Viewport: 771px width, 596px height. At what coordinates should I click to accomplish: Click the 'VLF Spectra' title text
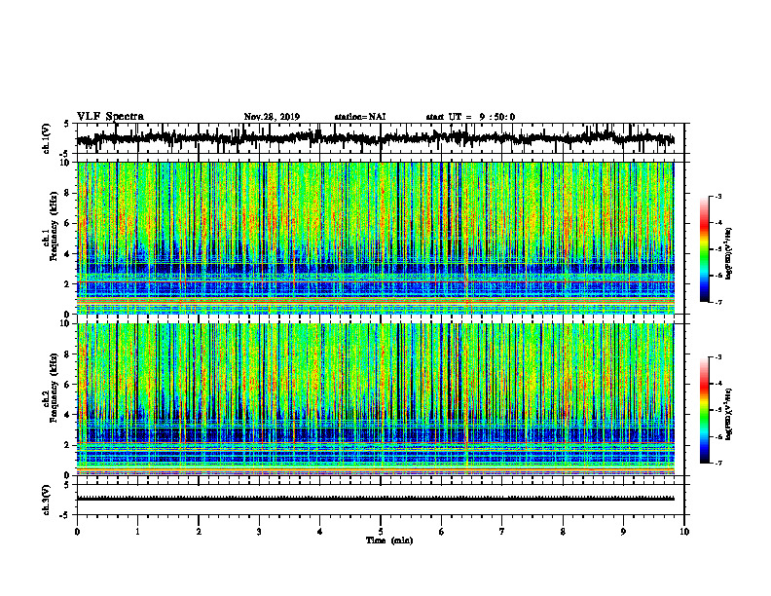(x=110, y=117)
